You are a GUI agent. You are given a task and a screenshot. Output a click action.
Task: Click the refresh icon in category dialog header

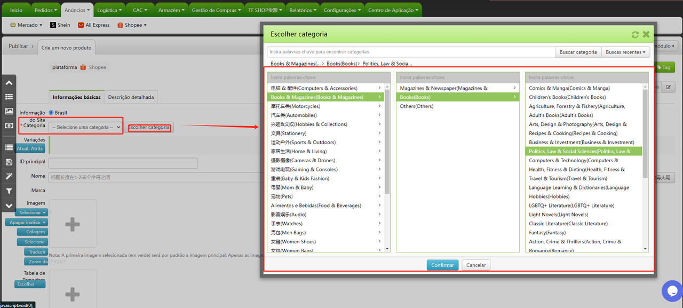click(x=635, y=34)
